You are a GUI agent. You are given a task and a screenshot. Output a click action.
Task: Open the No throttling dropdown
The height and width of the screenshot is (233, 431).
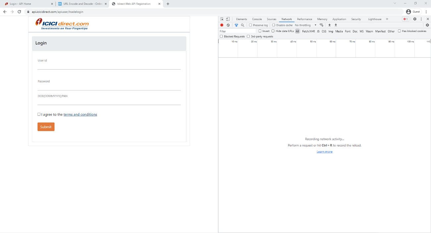coord(305,25)
